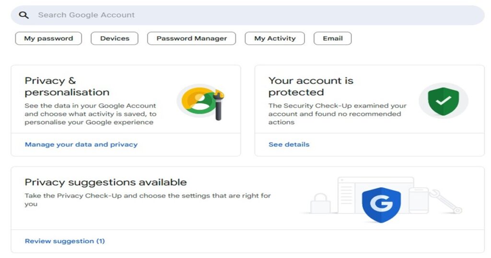Click the Your account is protected heading
491x258 pixels.
tap(311, 86)
